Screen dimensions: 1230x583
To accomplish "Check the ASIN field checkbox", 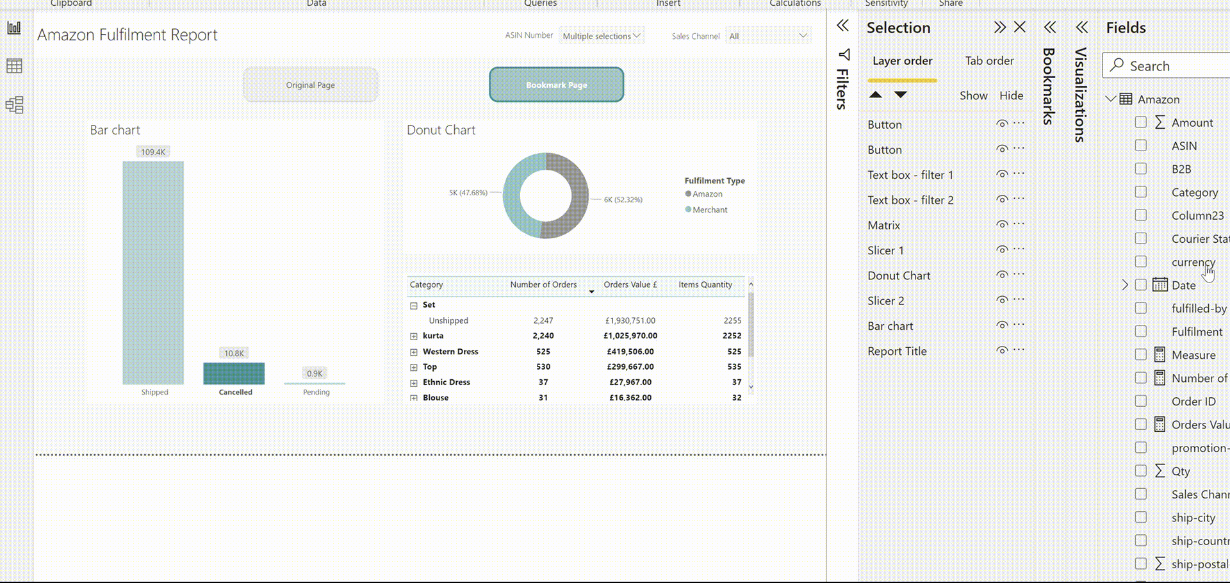I will coord(1141,145).
